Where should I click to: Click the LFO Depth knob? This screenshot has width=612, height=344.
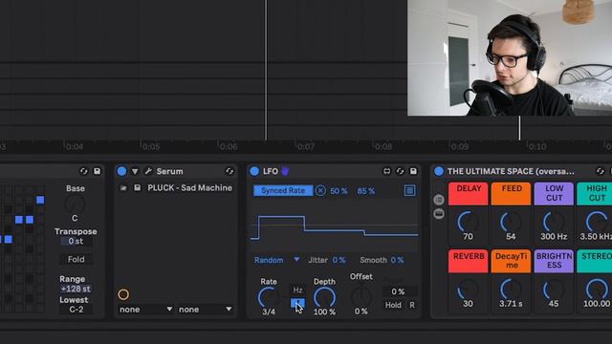(324, 298)
